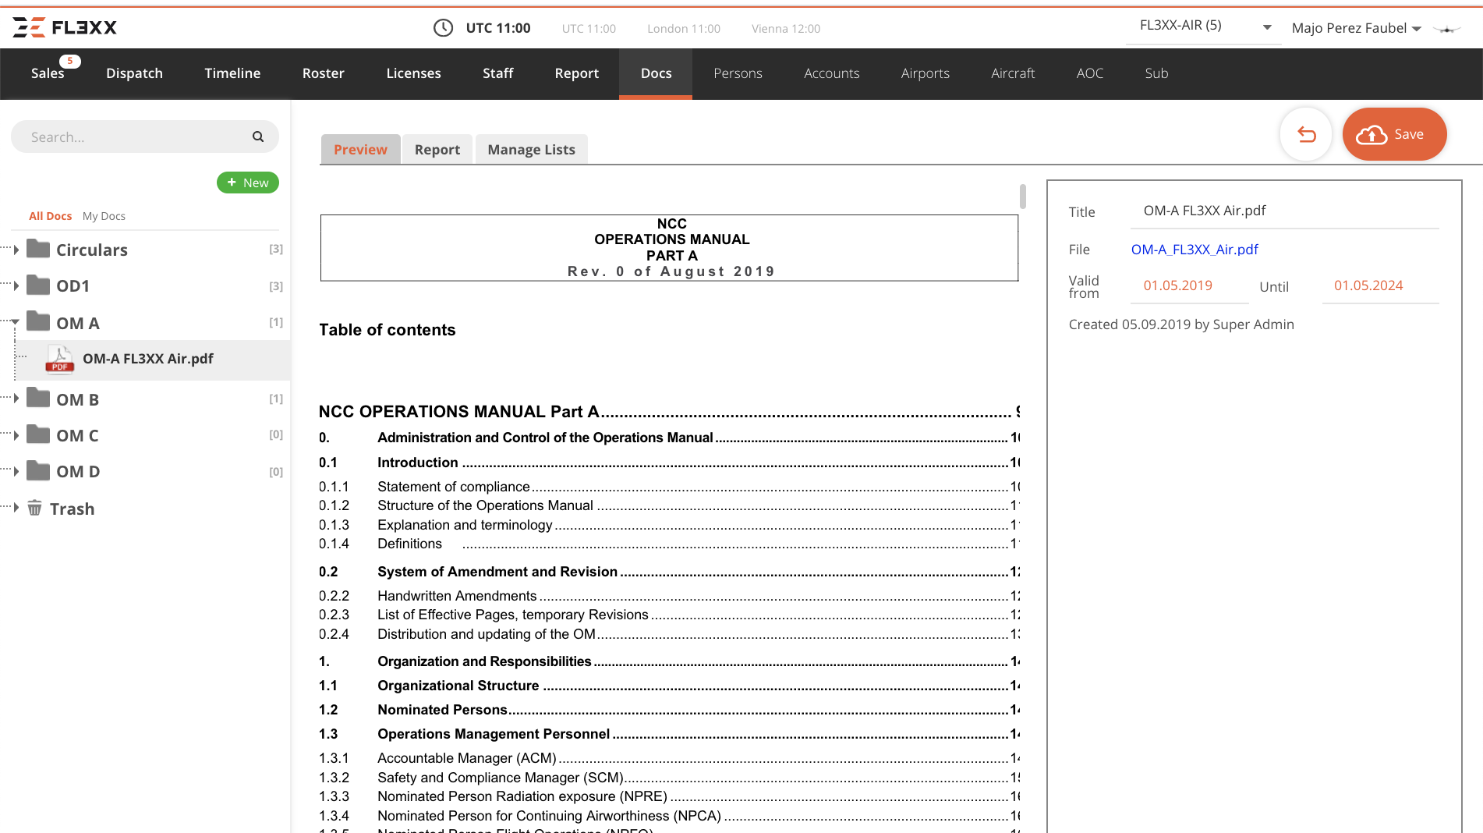Show My Docs filter

point(104,216)
